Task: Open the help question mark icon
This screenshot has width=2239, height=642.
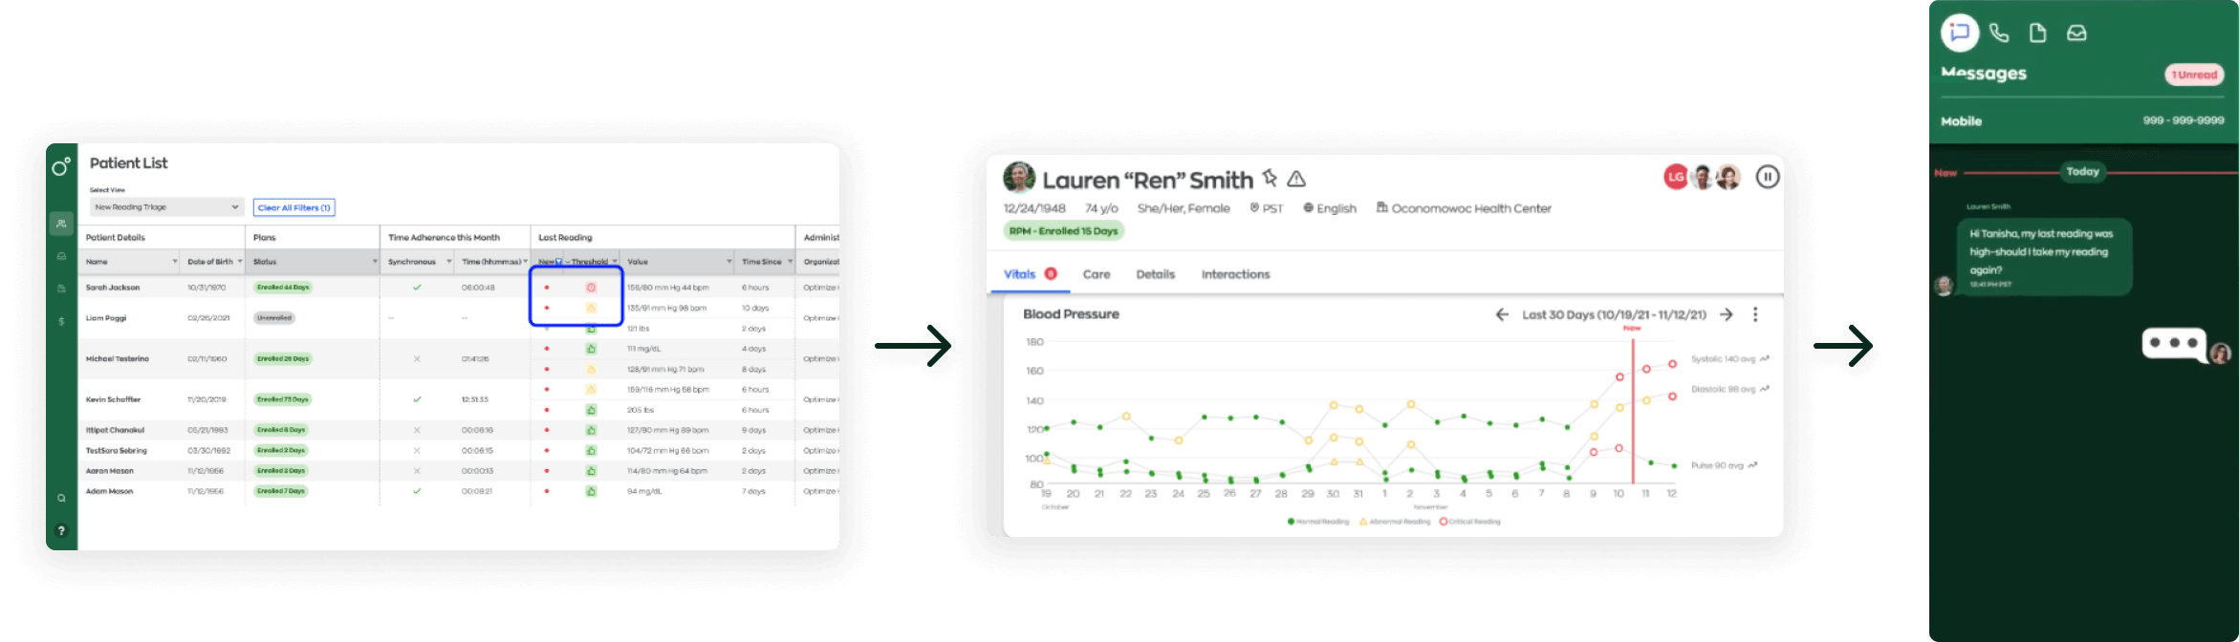Action: click(x=61, y=530)
